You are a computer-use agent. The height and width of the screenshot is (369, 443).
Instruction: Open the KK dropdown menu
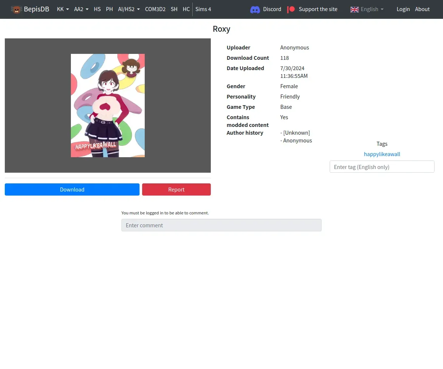point(63,9)
